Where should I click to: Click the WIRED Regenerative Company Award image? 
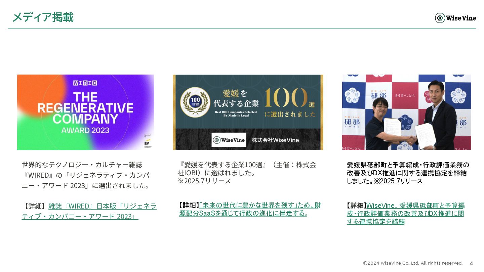click(x=86, y=112)
